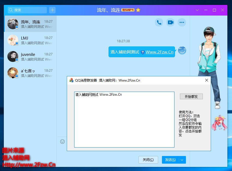Close the QQ消息群发器 dialog
This screenshot has height=171, width=232.
207,80
